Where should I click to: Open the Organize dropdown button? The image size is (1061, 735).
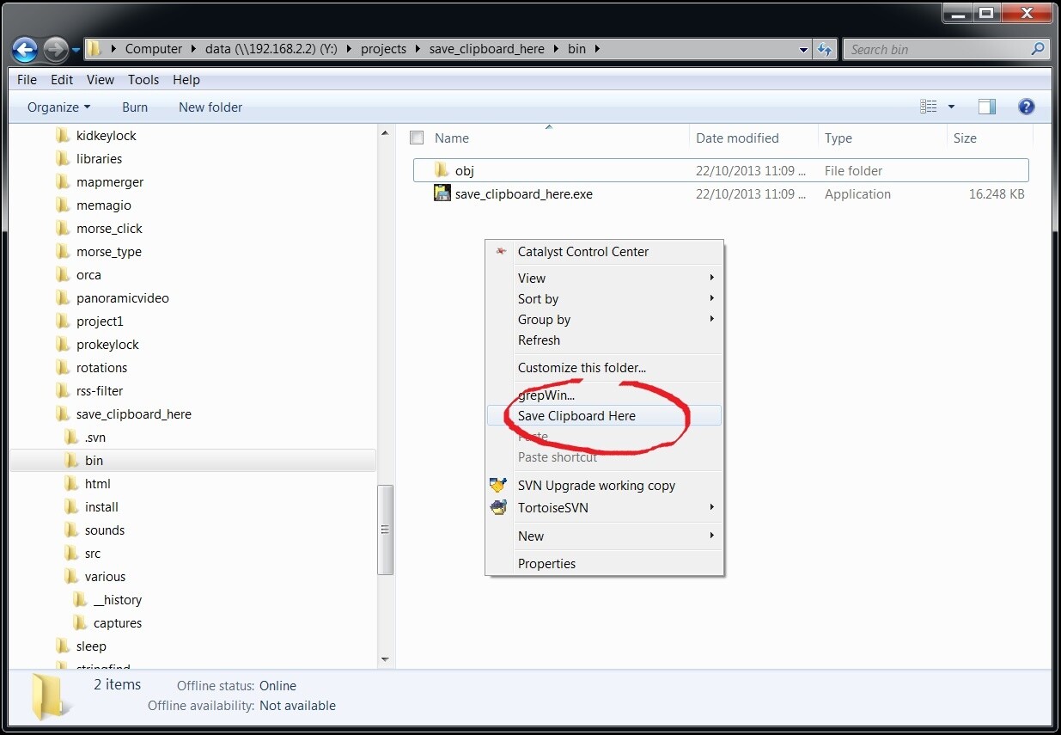58,107
